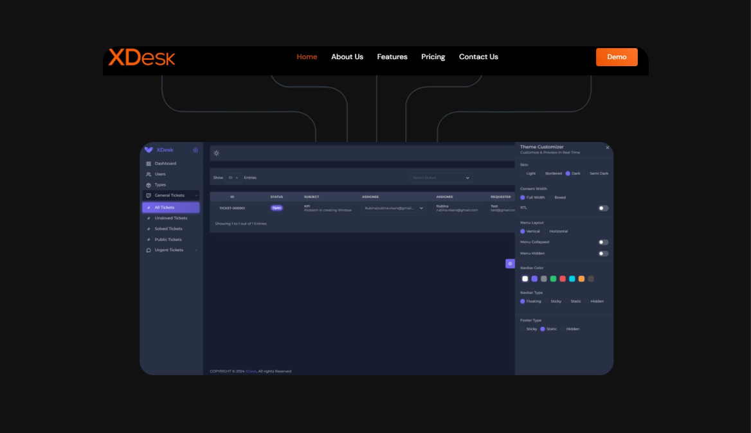The height and width of the screenshot is (433, 751).
Task: Click the Users icon in sidebar
Action: pyautogui.click(x=149, y=174)
